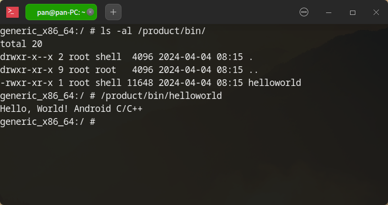Open a new terminal tab
388x205 pixels.
(x=113, y=12)
